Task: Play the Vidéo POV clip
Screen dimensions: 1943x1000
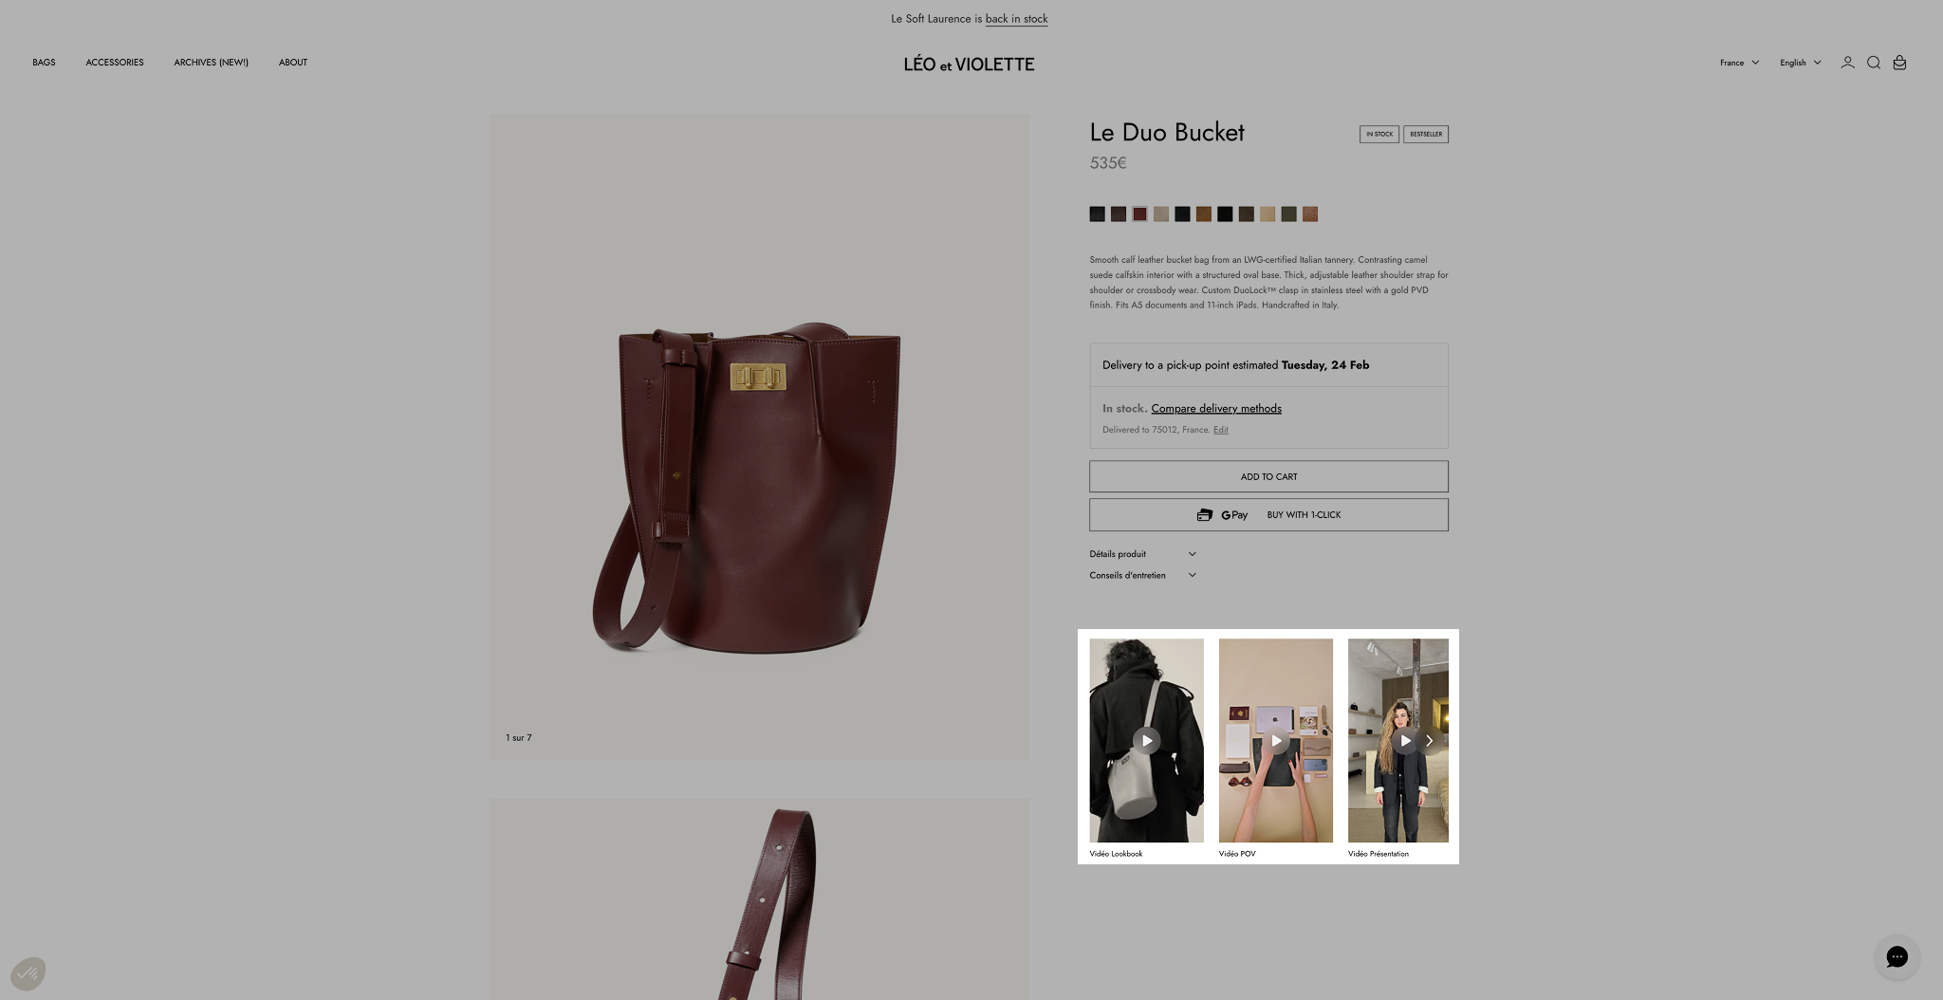Action: (x=1275, y=740)
